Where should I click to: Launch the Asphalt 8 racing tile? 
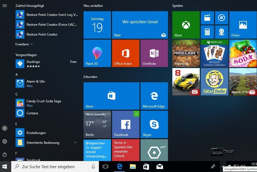point(186,82)
